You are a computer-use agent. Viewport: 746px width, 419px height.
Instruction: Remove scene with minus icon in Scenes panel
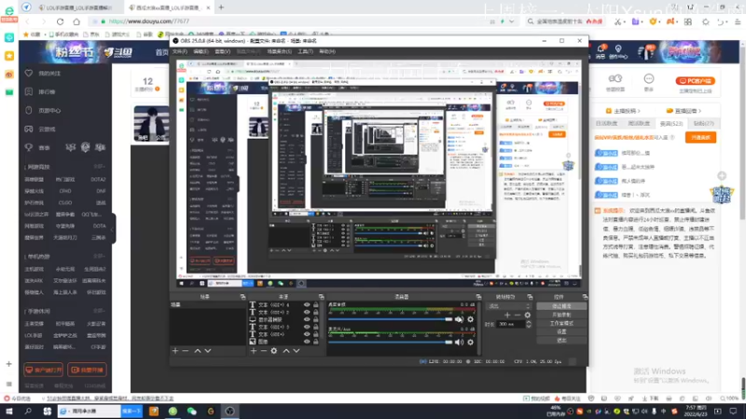[x=186, y=351]
